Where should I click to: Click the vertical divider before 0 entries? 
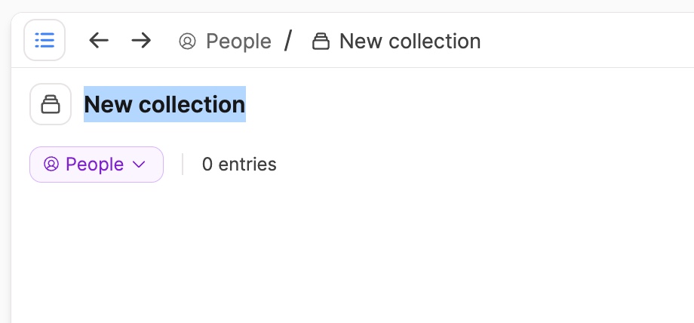(x=183, y=165)
